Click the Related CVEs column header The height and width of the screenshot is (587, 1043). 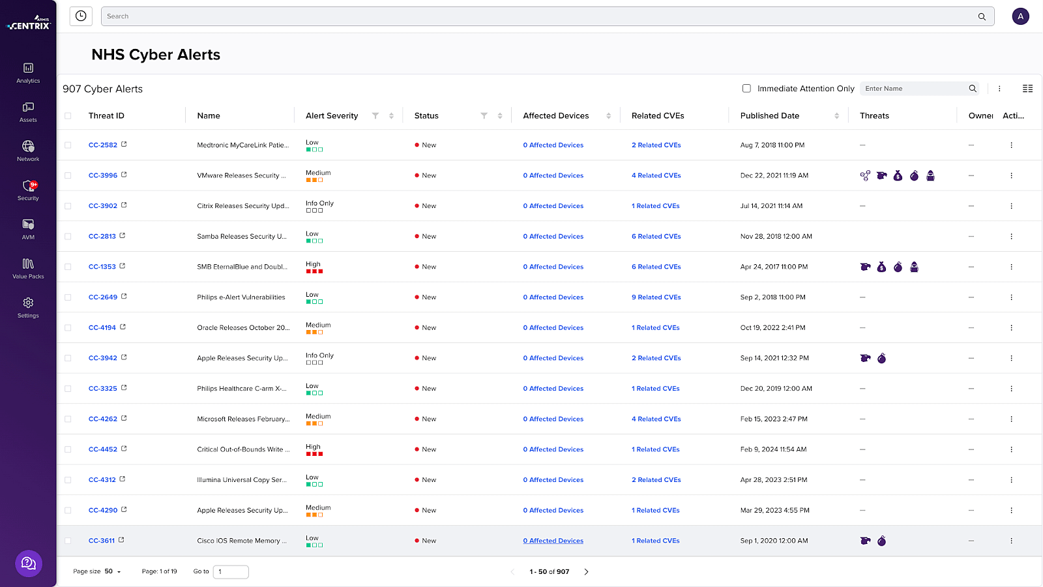pyautogui.click(x=658, y=115)
